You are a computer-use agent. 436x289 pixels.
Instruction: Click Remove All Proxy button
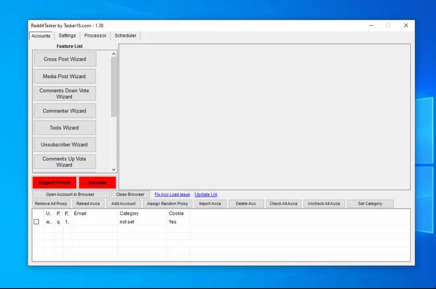point(51,203)
